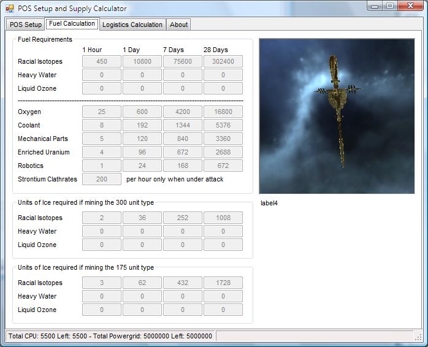The height and width of the screenshot is (347, 428).
Task: Click the Robotics 1 Day field showing 24
Action: (x=142, y=166)
